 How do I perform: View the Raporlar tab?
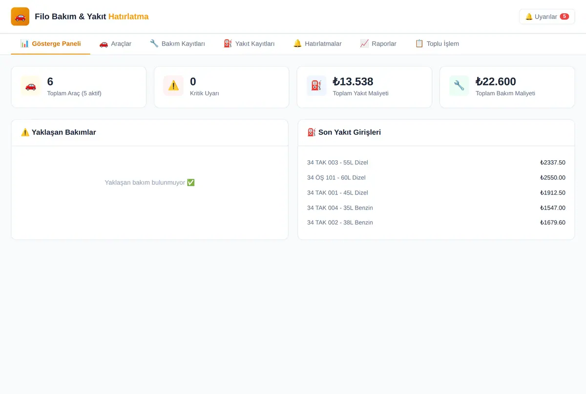click(378, 44)
